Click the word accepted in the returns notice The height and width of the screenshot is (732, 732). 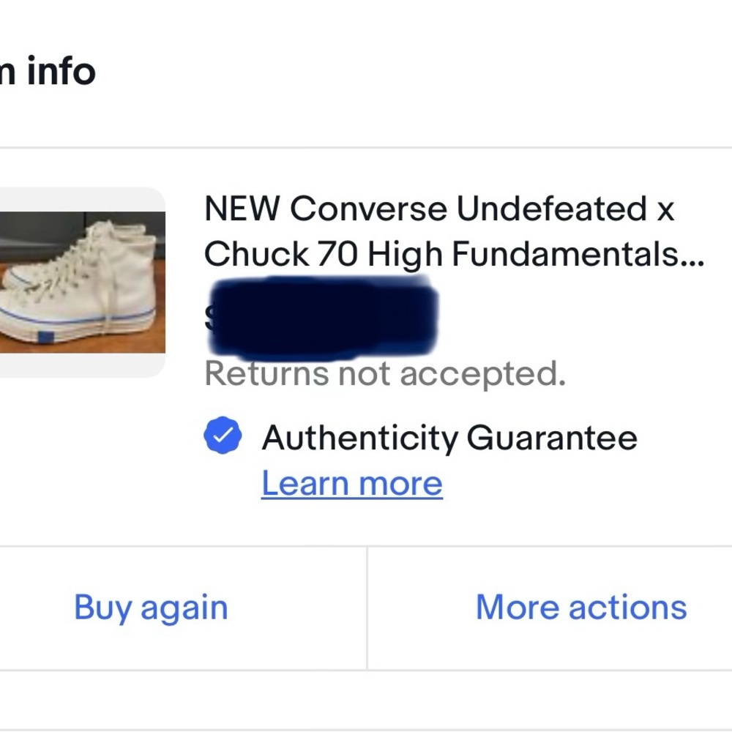(x=482, y=375)
